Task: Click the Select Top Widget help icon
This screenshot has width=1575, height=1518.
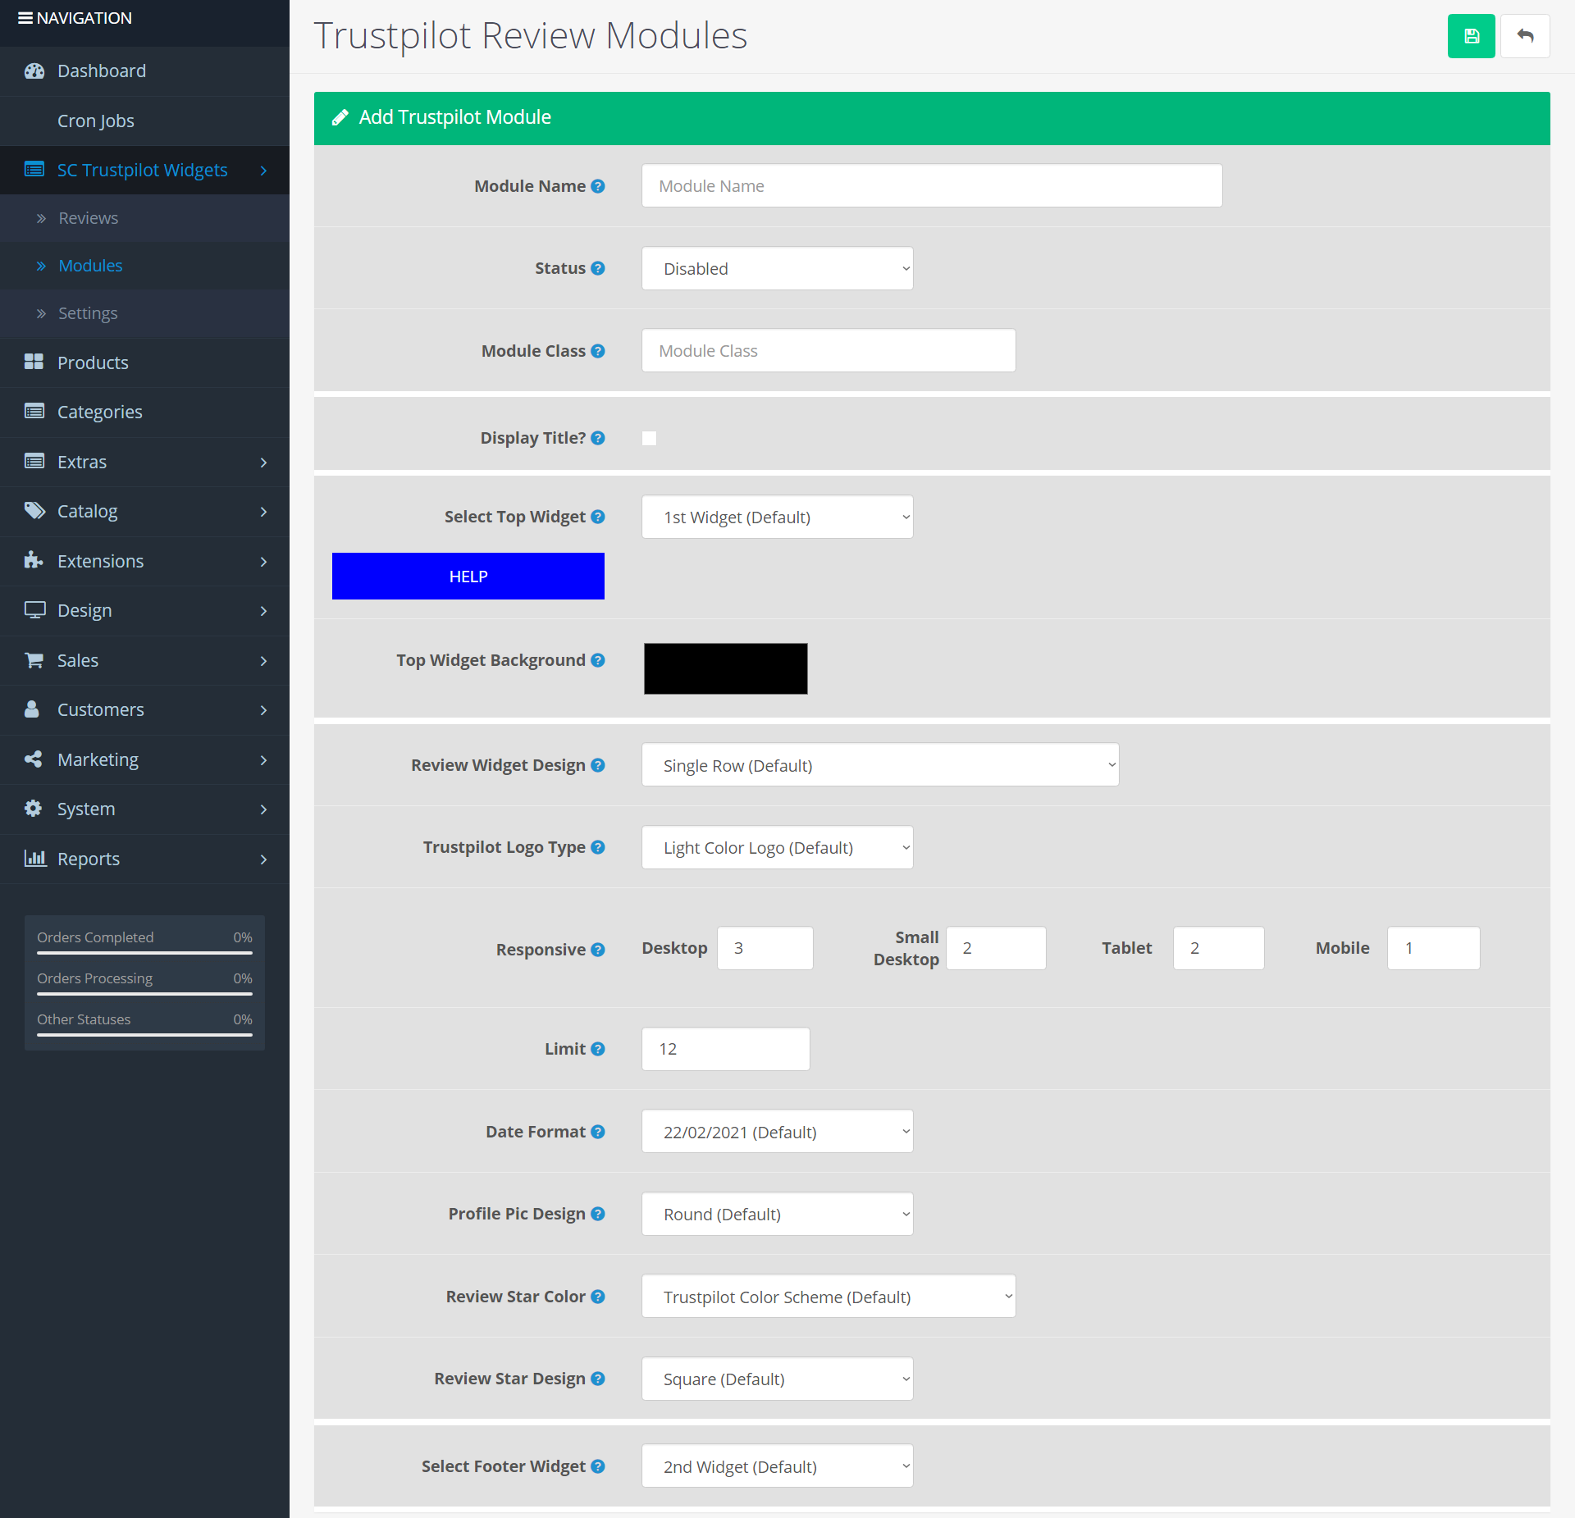Action: pyautogui.click(x=598, y=517)
